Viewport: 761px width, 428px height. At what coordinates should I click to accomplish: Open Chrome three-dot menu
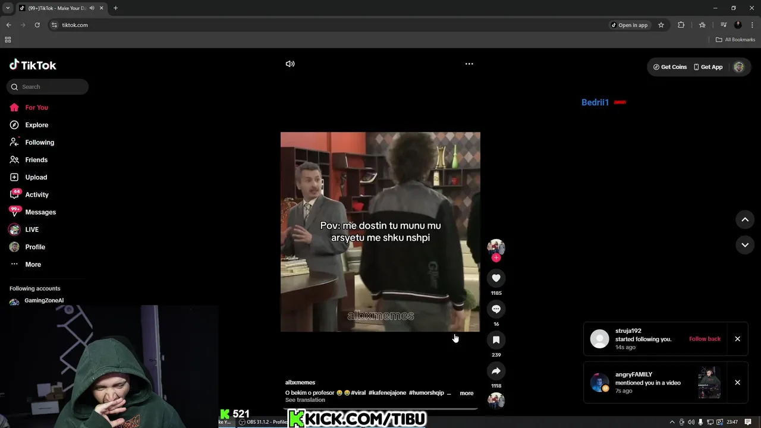point(751,25)
